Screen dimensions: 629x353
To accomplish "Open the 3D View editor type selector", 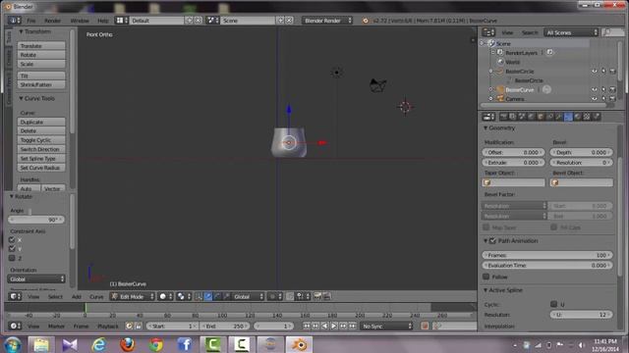I will 16,296.
